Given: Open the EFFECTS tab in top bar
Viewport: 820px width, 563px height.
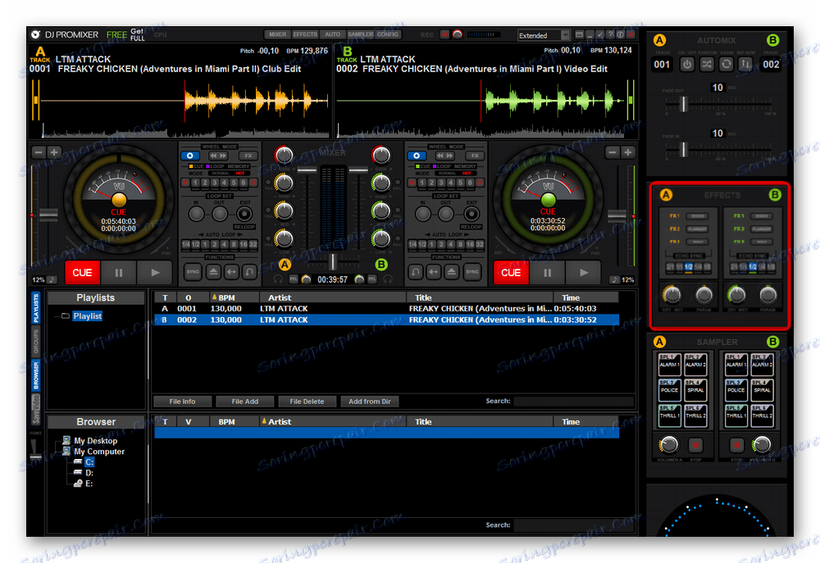Looking at the screenshot, I should click(x=305, y=34).
